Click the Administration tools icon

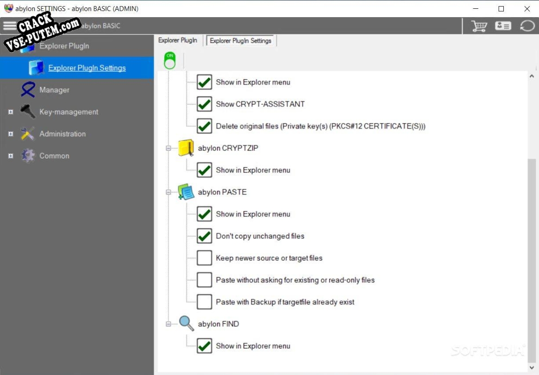pyautogui.click(x=27, y=134)
